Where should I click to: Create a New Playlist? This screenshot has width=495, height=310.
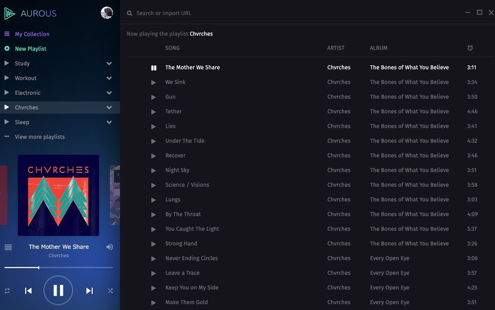tap(30, 49)
